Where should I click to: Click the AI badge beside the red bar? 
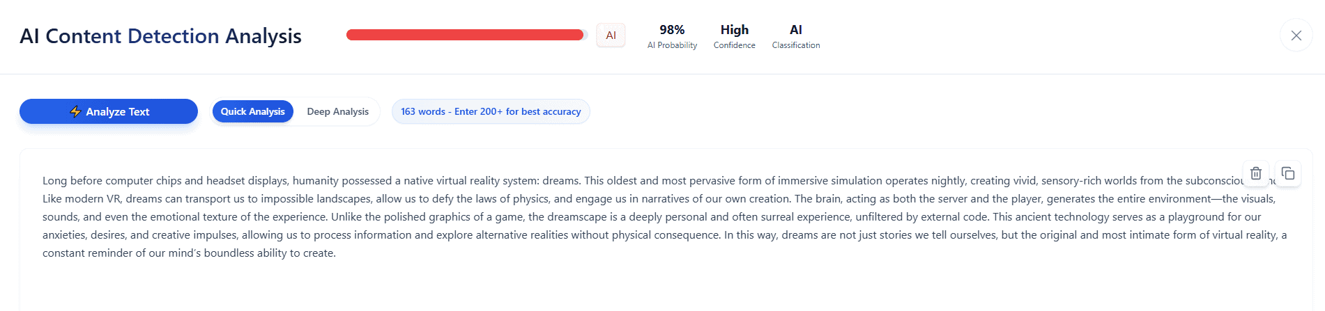(x=611, y=35)
